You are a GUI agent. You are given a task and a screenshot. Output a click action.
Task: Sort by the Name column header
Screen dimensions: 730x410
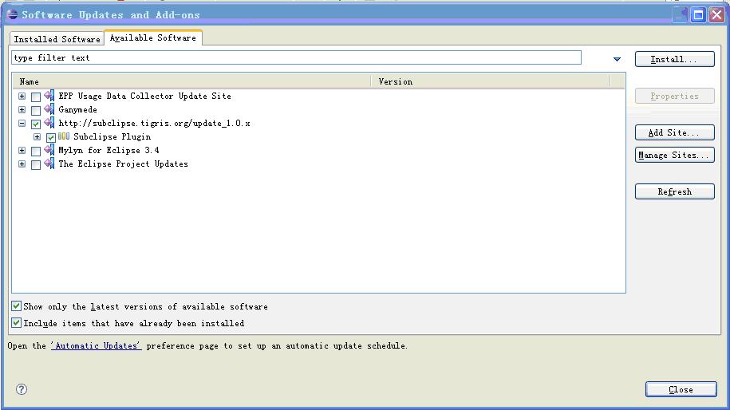(x=191, y=81)
